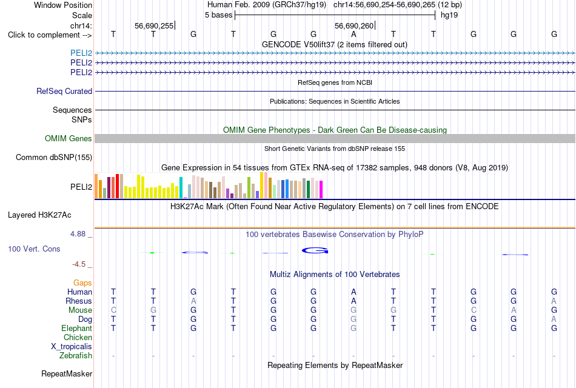Click the "5 bases" scale label
Viewport: 576px width, 388px height.
[x=218, y=15]
